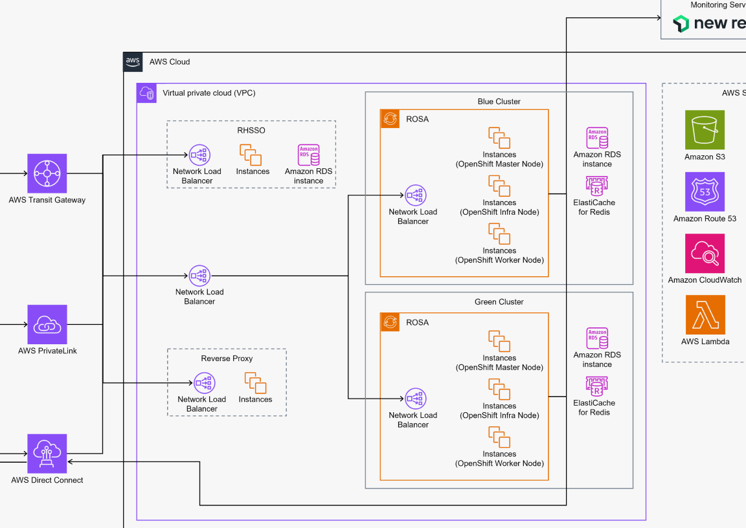The height and width of the screenshot is (528, 746).
Task: Select the Blue Cluster Network Load Balancer icon
Action: coord(416,195)
